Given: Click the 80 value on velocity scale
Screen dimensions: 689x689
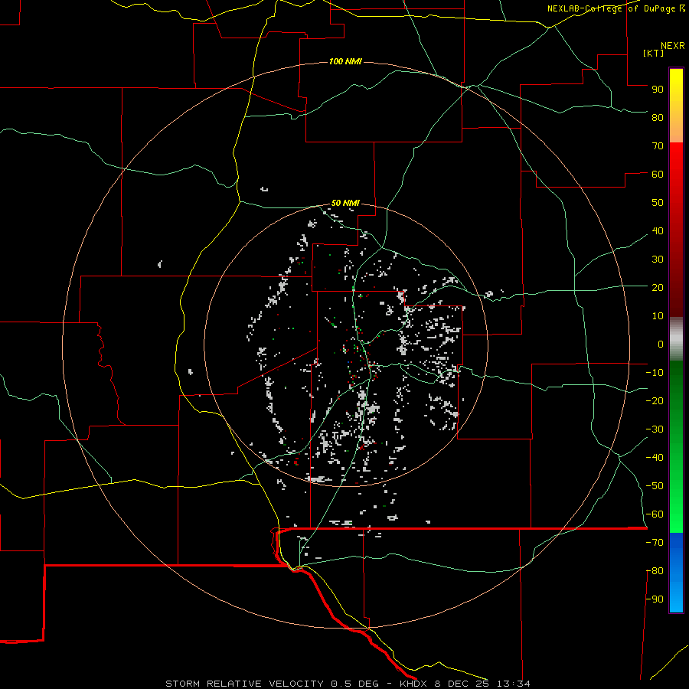Looking at the screenshot, I should (658, 117).
